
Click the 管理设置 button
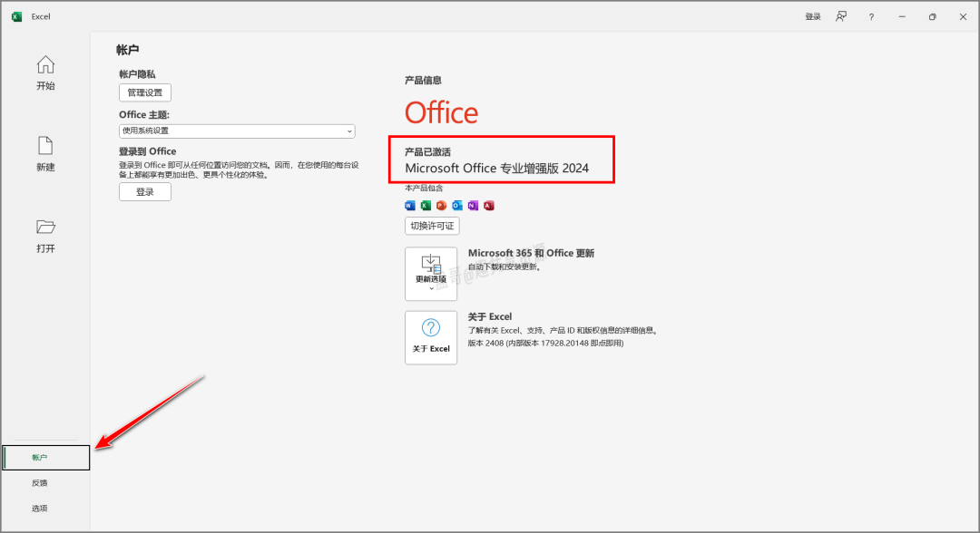pos(145,92)
